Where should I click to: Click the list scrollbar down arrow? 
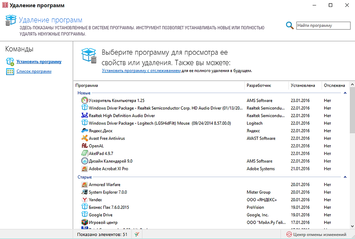[352, 226]
